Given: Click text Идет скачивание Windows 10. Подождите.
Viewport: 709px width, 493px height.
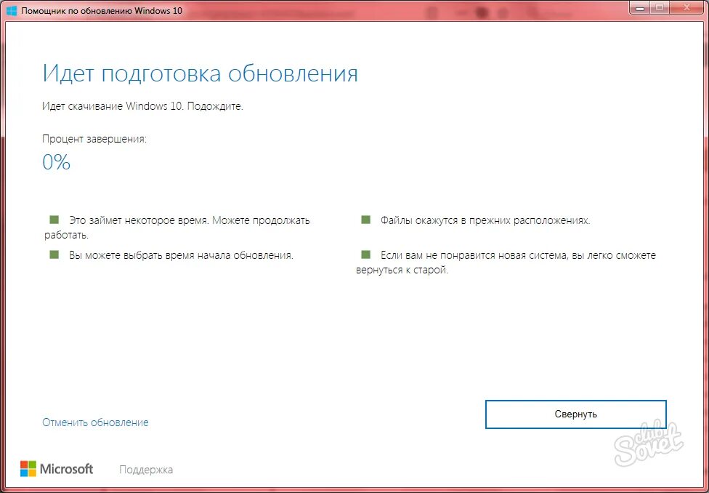Looking at the screenshot, I should point(143,108).
